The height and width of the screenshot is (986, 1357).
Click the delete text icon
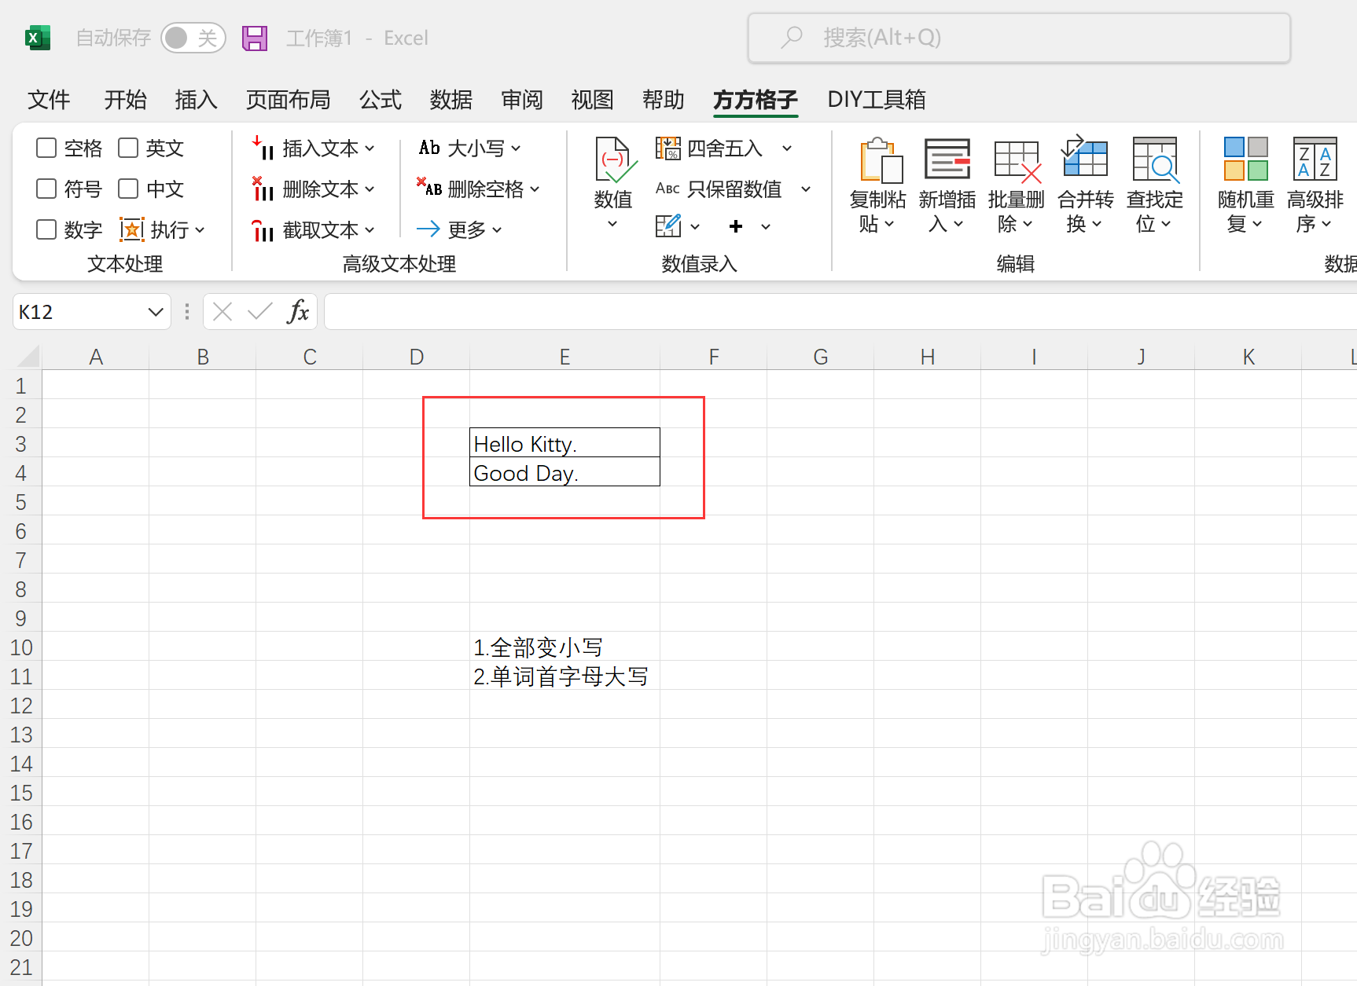[x=263, y=189]
